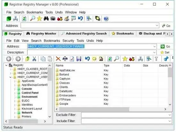Open the Description field dropdown
This screenshot has height=132, width=176.
click(155, 52)
